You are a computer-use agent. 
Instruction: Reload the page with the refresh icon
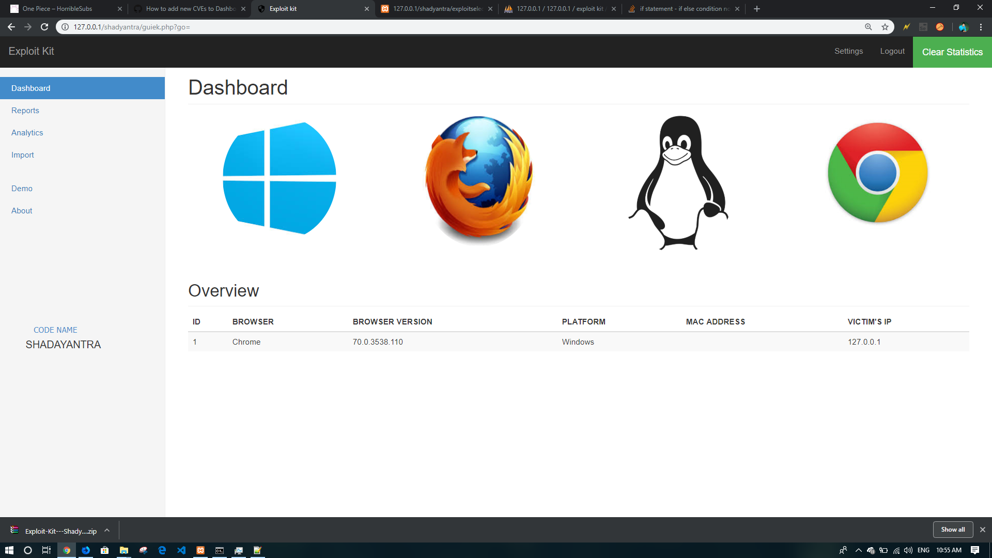click(x=44, y=27)
